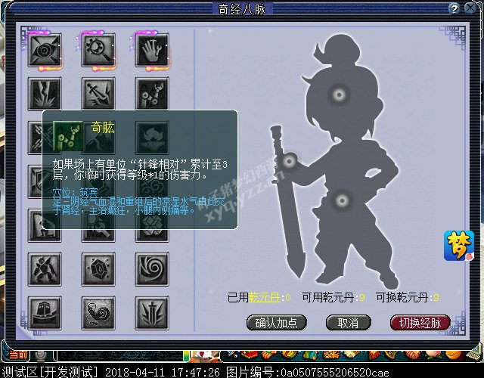Click the microphone voice icon in chat bar
Screen dimensions: 484x378
tap(40, 356)
